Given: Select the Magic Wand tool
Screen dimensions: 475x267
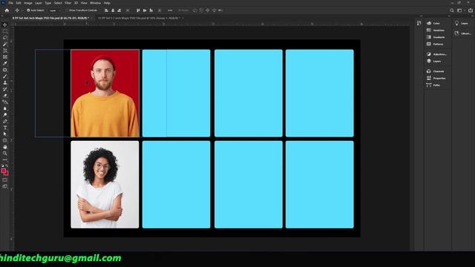Looking at the screenshot, I should click(x=5, y=44).
